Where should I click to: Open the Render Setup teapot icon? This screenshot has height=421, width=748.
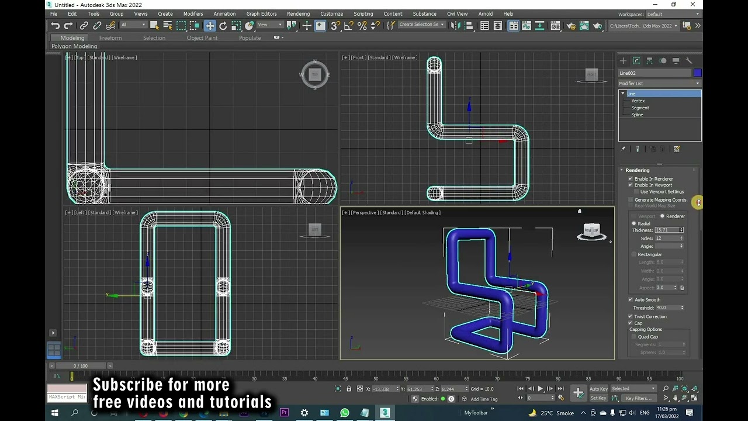coord(571,26)
